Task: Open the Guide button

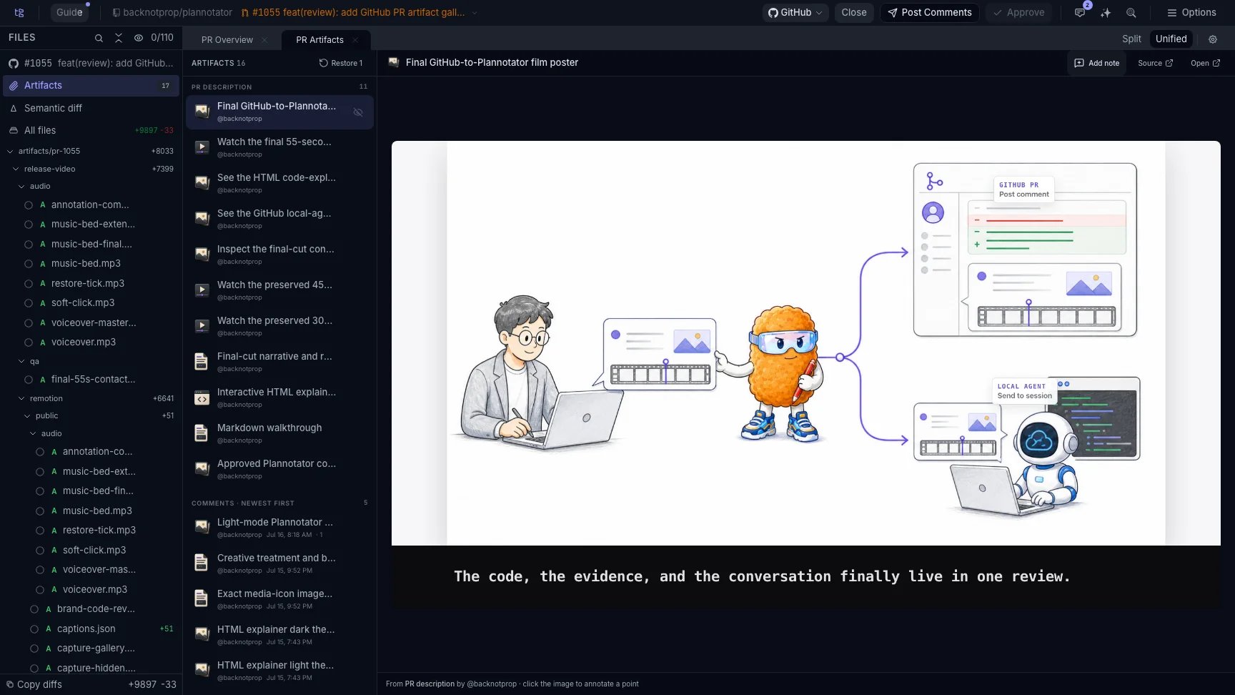Action: (69, 12)
